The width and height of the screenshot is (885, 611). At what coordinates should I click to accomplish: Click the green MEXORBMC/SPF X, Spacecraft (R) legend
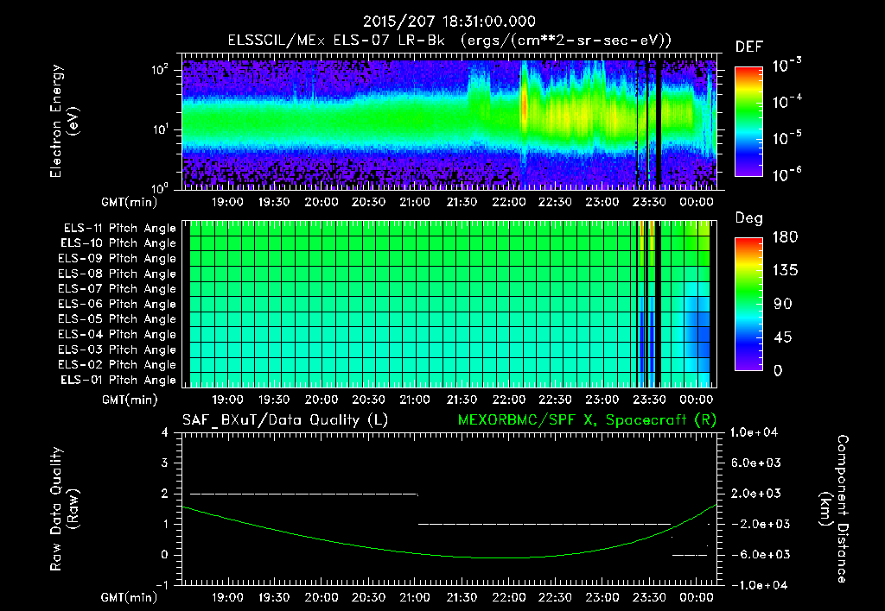pyautogui.click(x=587, y=420)
